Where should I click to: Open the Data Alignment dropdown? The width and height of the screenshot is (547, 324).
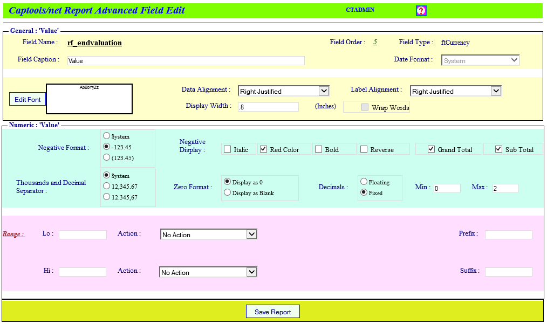click(325, 91)
